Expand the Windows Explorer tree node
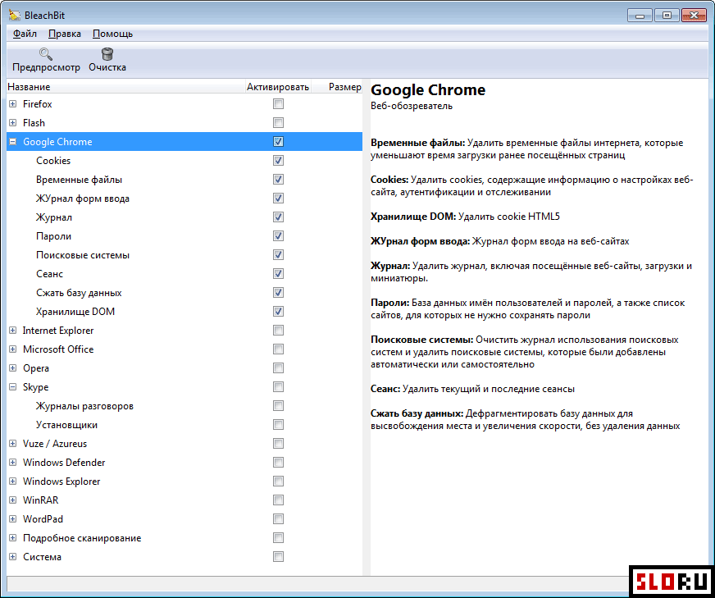The image size is (715, 598). [13, 482]
